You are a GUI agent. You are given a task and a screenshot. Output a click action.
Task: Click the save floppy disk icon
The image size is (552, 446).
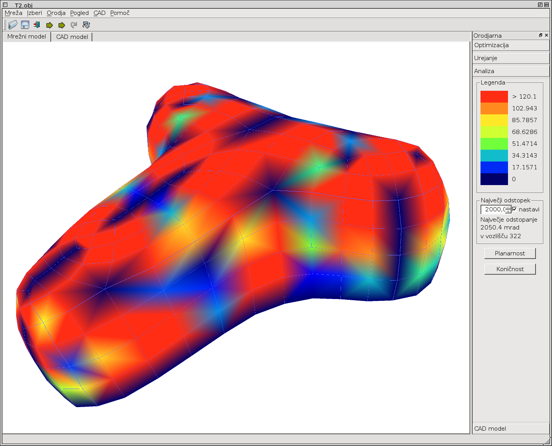point(25,25)
